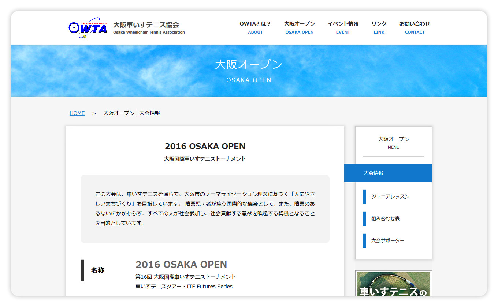Viewport: 498px width, 307px height.
Task: Open the OWTAとは？ ABOUT menu
Action: click(255, 27)
